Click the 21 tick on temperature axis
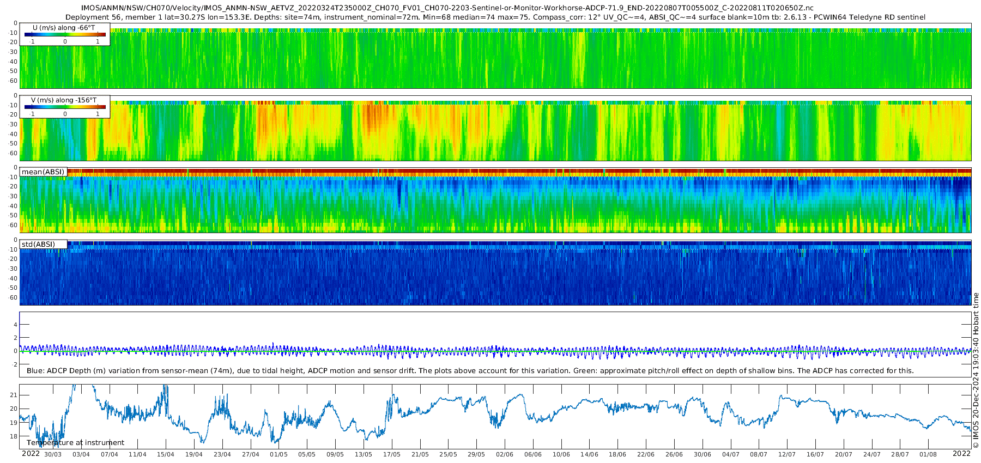This screenshot has width=981, height=463. pos(14,395)
